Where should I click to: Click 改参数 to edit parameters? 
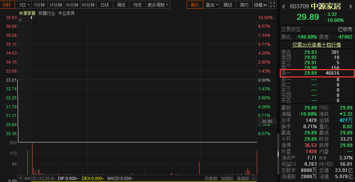(211, 179)
